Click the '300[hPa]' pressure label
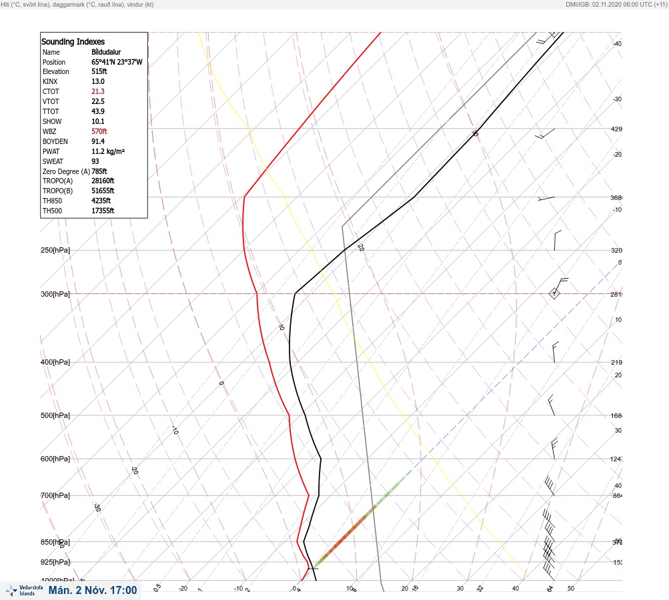 coord(55,294)
